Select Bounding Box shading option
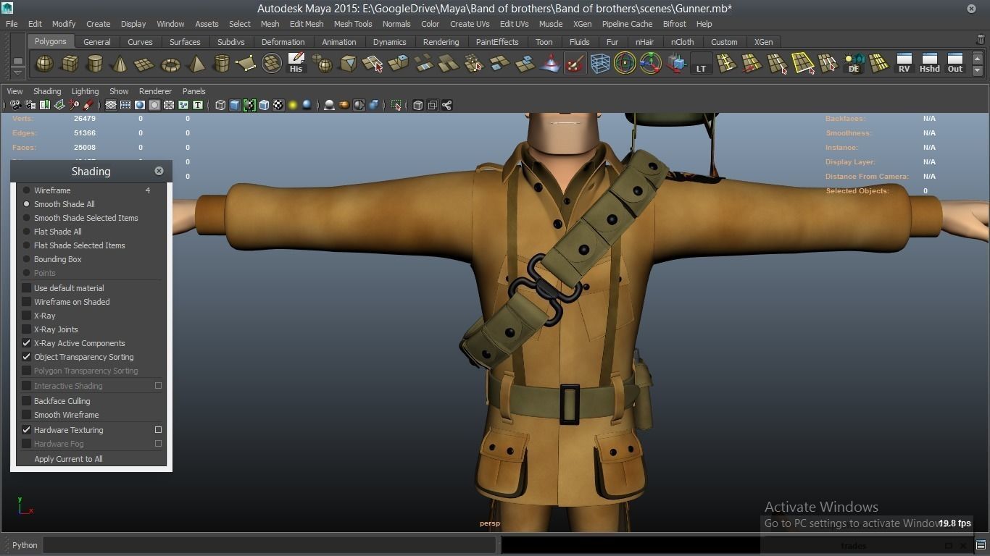This screenshot has height=556, width=990. pyautogui.click(x=27, y=259)
